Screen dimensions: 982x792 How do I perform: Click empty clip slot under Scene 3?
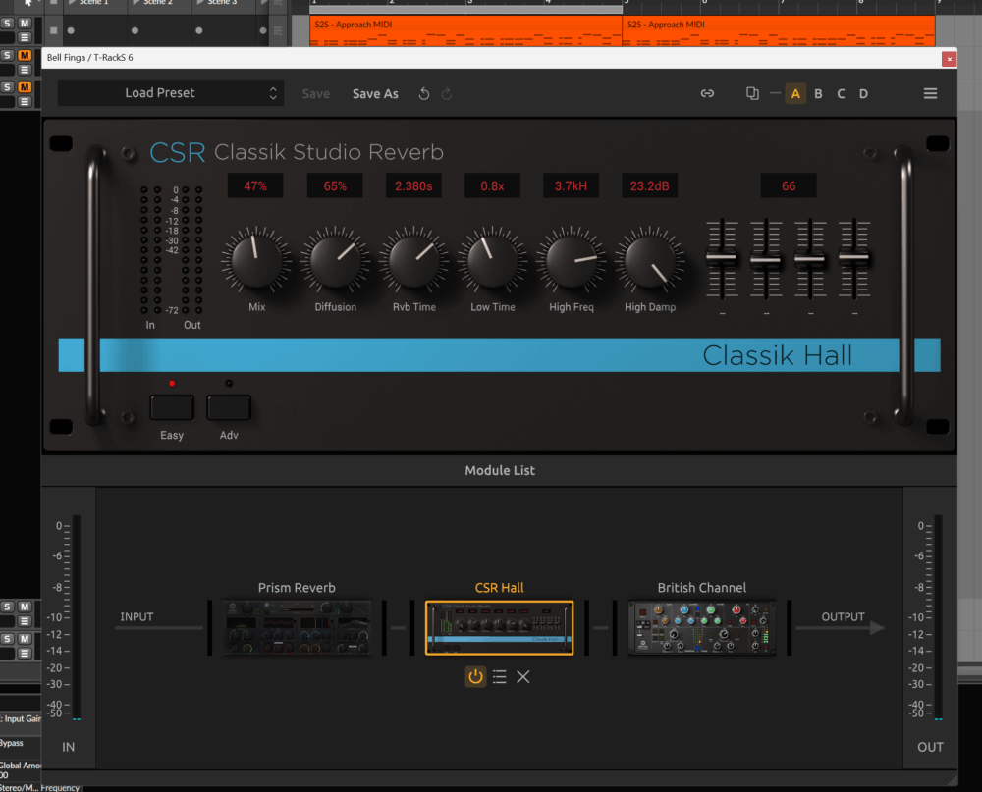(222, 30)
